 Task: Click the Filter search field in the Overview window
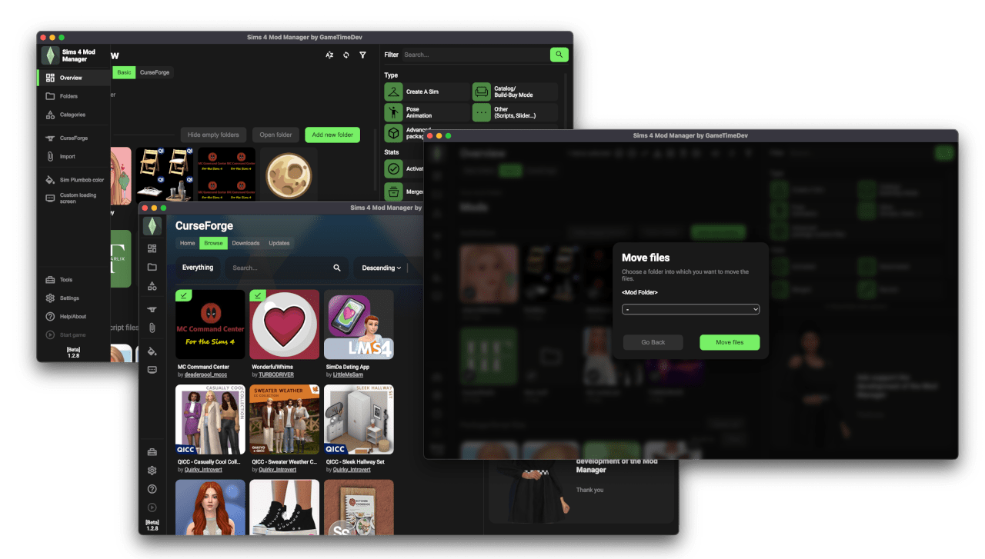click(x=475, y=55)
